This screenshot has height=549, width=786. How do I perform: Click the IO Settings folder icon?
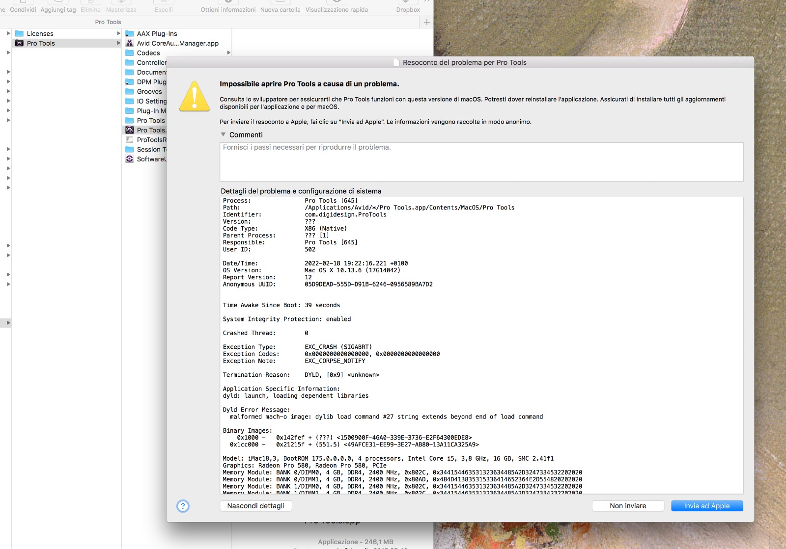[x=130, y=101]
